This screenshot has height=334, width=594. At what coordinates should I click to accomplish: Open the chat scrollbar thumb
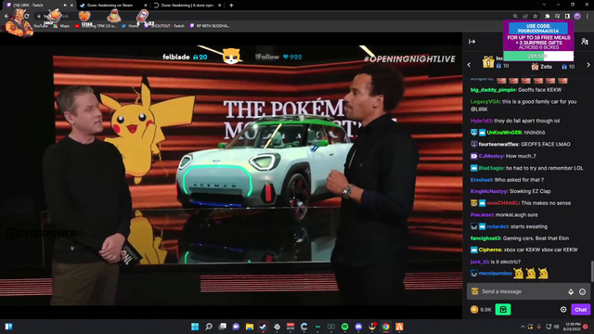(x=592, y=271)
